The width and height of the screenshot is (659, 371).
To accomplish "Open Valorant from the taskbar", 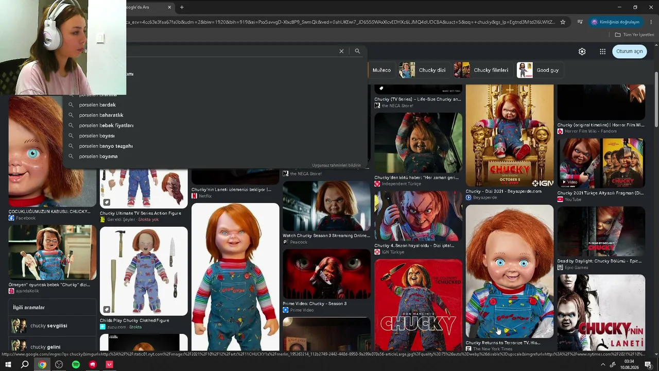I will coord(109,365).
